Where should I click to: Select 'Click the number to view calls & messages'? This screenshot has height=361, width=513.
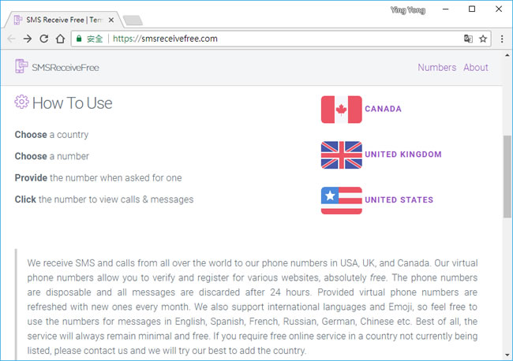104,199
